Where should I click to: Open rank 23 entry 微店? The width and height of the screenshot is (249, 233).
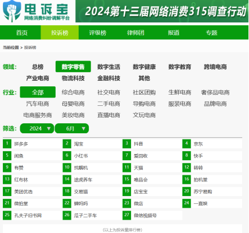click(138, 203)
